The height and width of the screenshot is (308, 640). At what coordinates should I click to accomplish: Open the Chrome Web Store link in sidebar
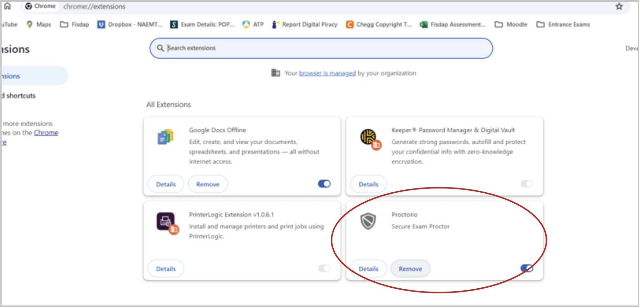tap(46, 133)
